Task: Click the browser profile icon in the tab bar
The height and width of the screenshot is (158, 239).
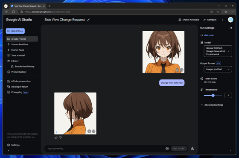Action: (x=6, y=6)
